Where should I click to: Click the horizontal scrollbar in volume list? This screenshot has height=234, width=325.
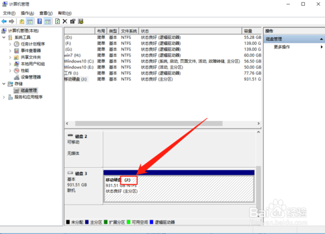point(149,123)
